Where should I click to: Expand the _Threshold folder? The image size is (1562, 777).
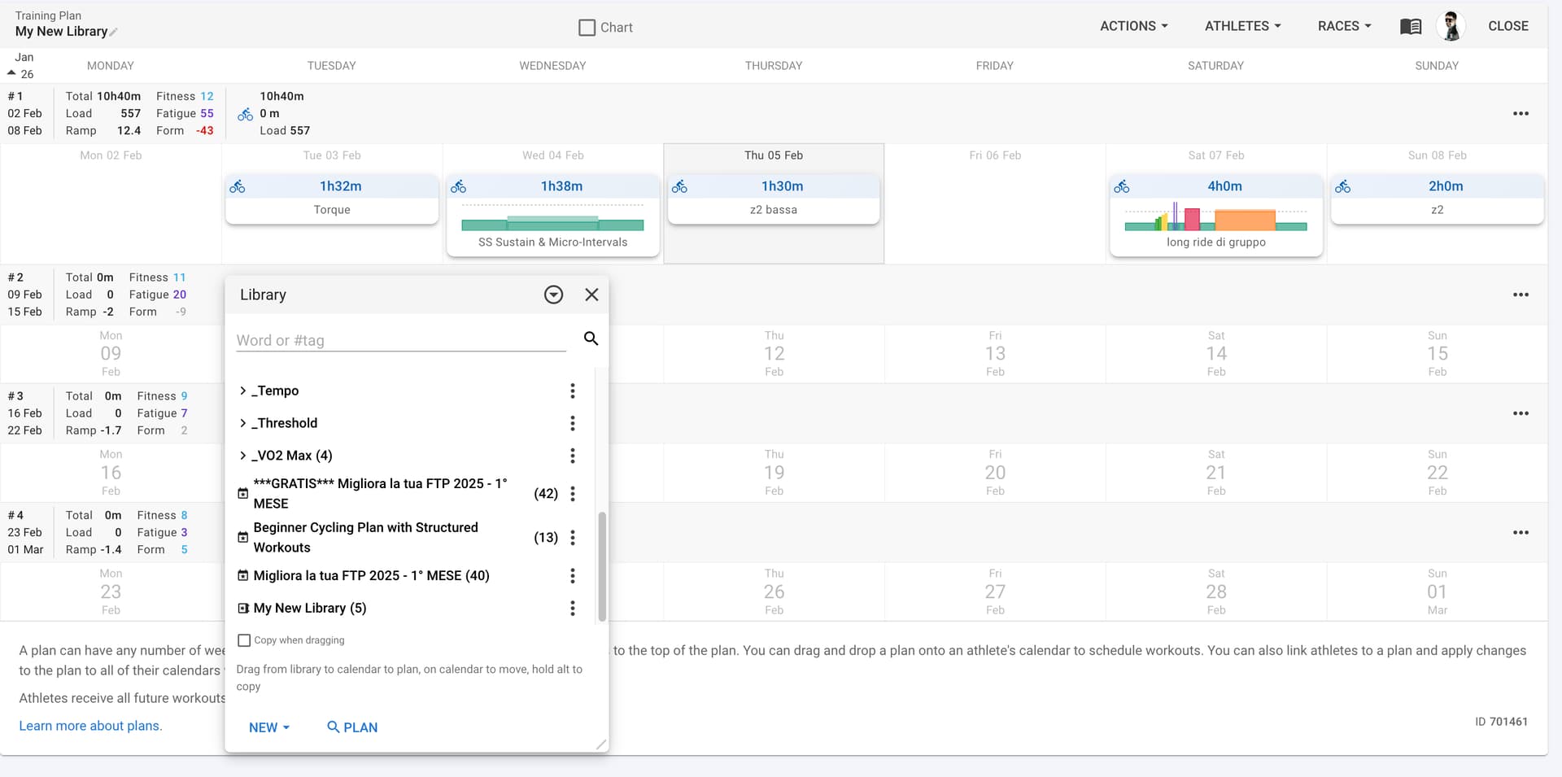242,423
